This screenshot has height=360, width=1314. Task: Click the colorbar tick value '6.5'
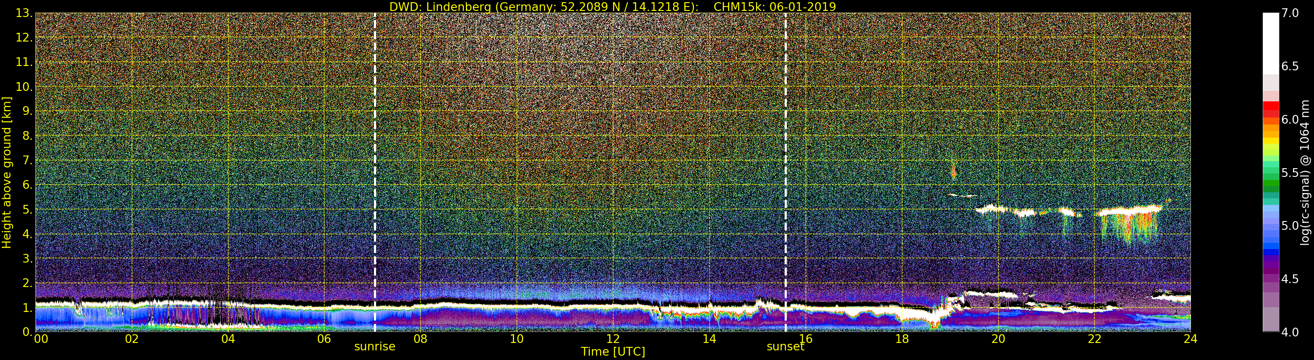1290,66
